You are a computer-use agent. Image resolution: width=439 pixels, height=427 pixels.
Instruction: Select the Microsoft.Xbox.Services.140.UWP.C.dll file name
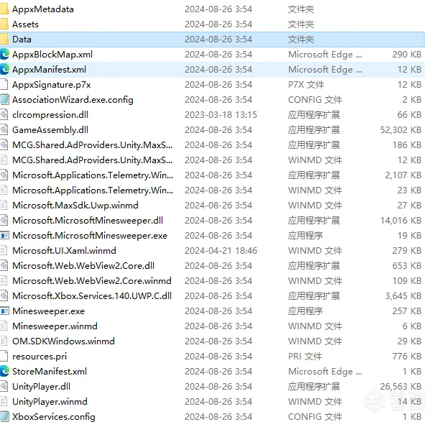tap(92, 296)
